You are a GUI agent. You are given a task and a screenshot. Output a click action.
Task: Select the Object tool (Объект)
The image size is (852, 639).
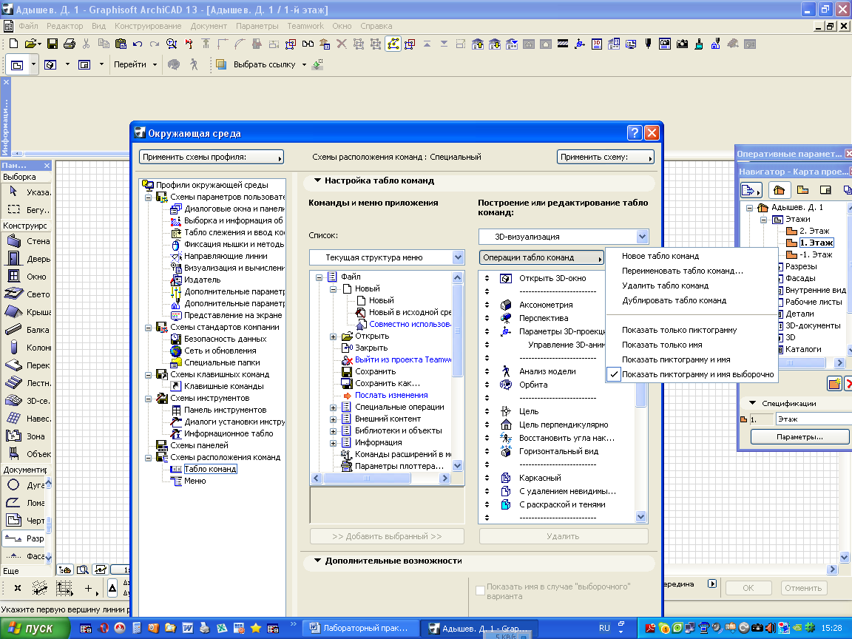26,453
